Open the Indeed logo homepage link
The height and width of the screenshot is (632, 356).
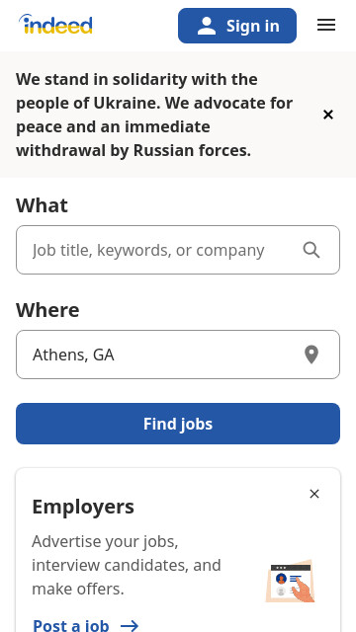(55, 24)
